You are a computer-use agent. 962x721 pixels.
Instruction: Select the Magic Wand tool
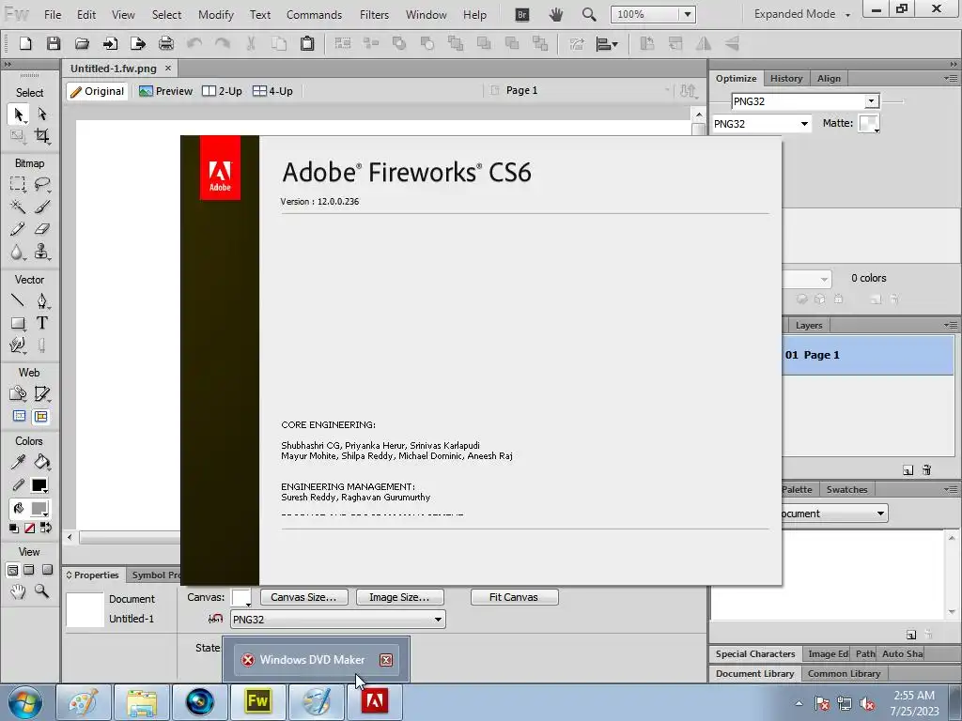pyautogui.click(x=18, y=207)
